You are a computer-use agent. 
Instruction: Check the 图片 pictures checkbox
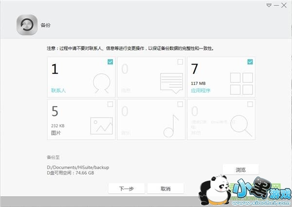pyautogui.click(x=110, y=104)
